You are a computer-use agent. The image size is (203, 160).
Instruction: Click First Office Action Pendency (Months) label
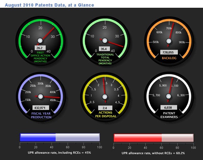tap(40, 57)
